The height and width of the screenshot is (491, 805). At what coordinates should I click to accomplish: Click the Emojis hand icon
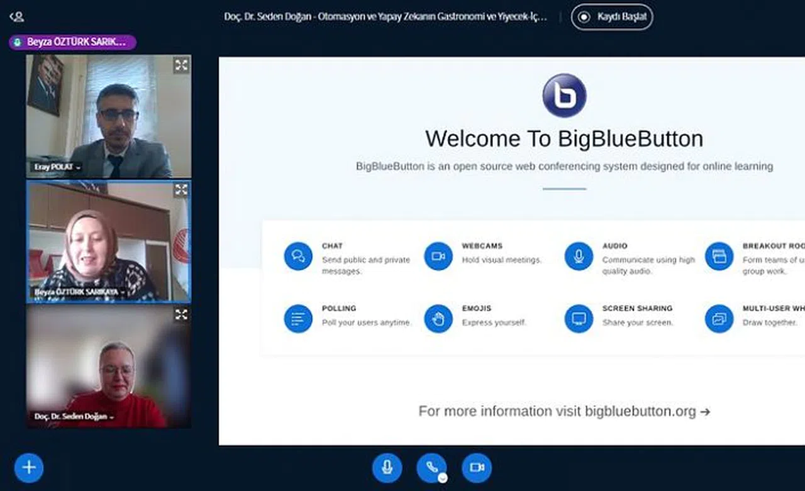pyautogui.click(x=438, y=319)
